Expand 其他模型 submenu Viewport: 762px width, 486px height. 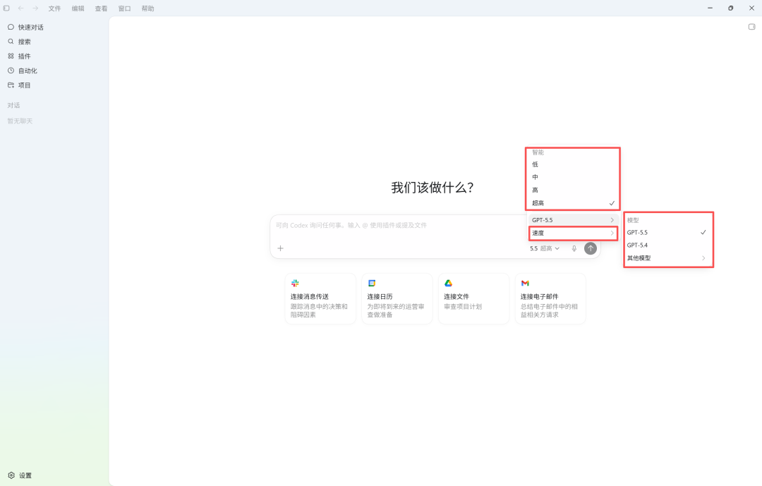coord(666,258)
